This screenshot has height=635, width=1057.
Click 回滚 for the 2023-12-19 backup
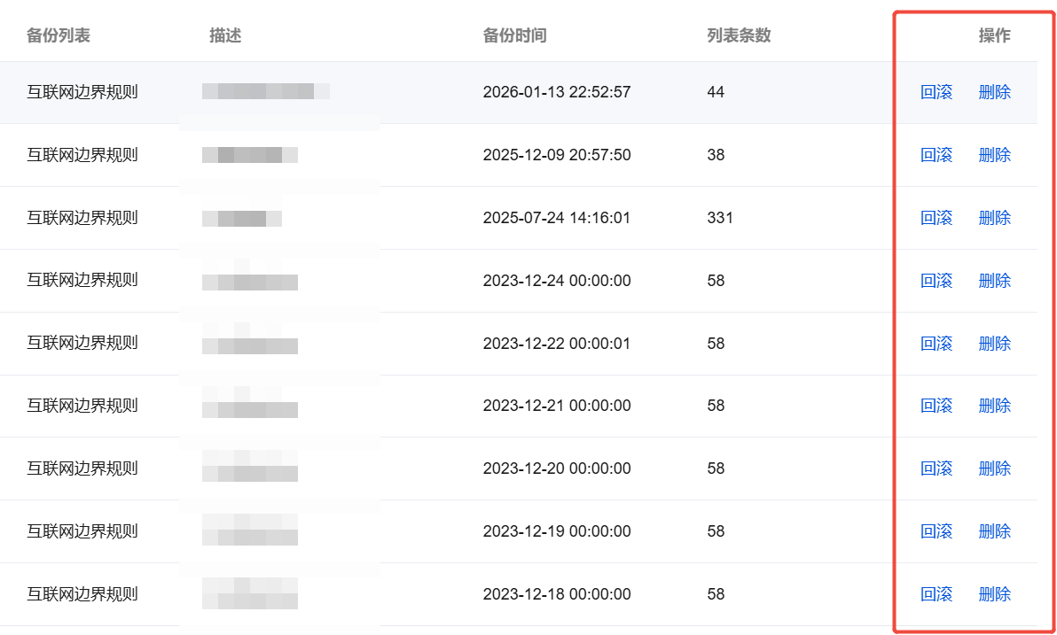click(x=936, y=531)
